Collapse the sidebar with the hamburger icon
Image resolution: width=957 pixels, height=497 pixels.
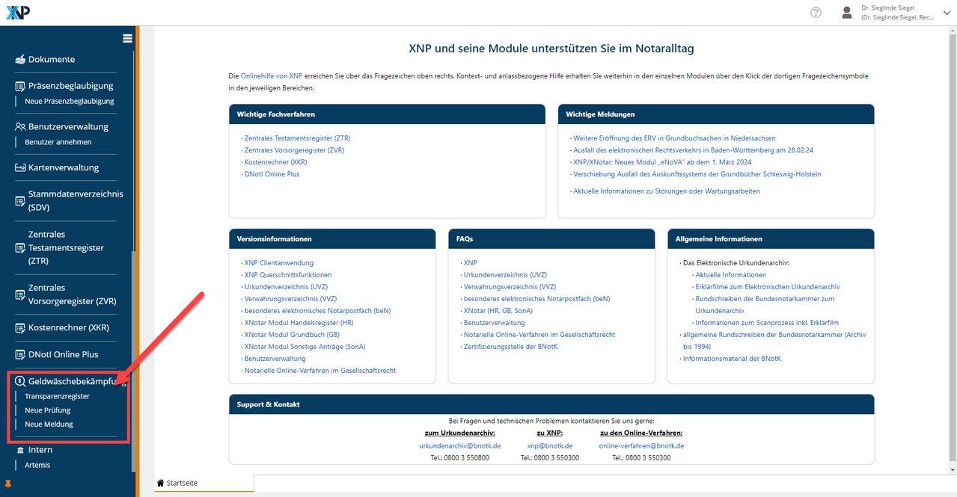[127, 39]
